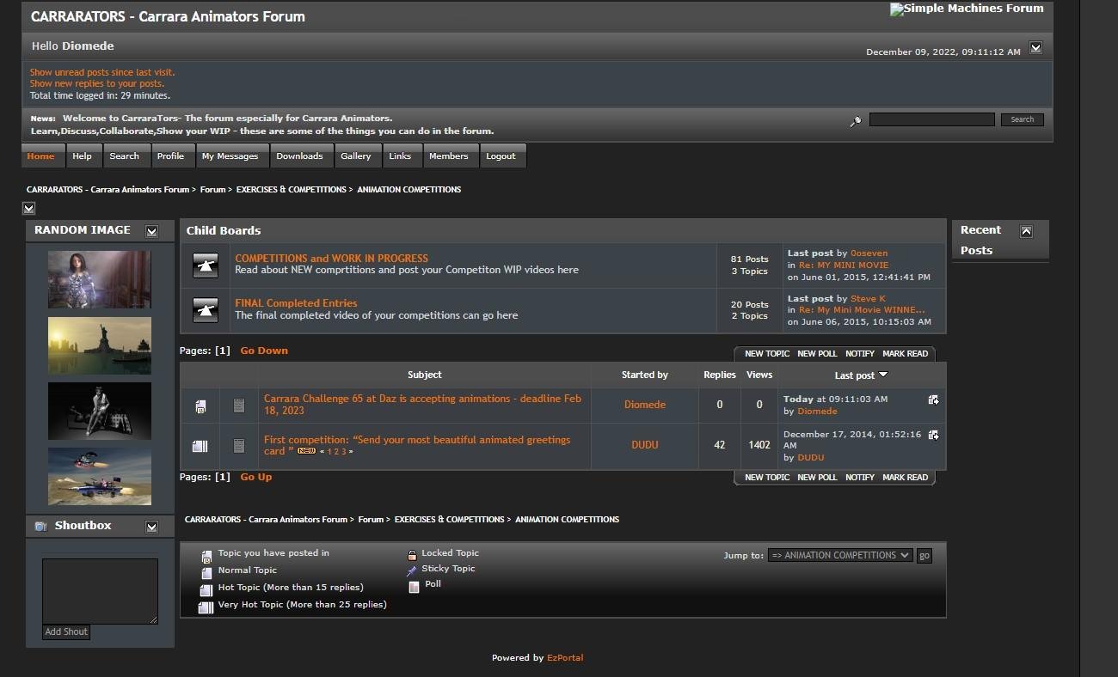1118x677 pixels.
Task: Open 'Show new replies to your posts'
Action: 97,84
